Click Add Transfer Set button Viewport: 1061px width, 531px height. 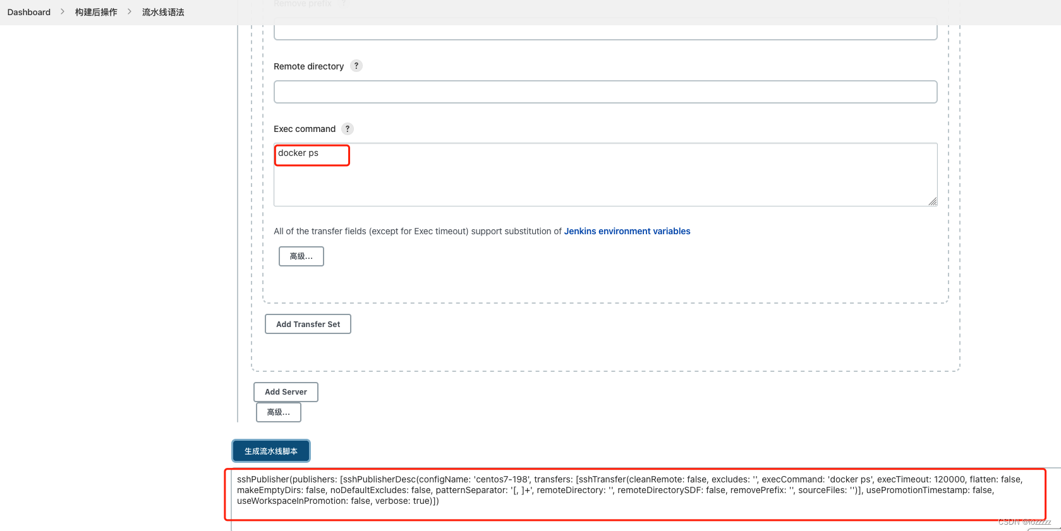308,324
